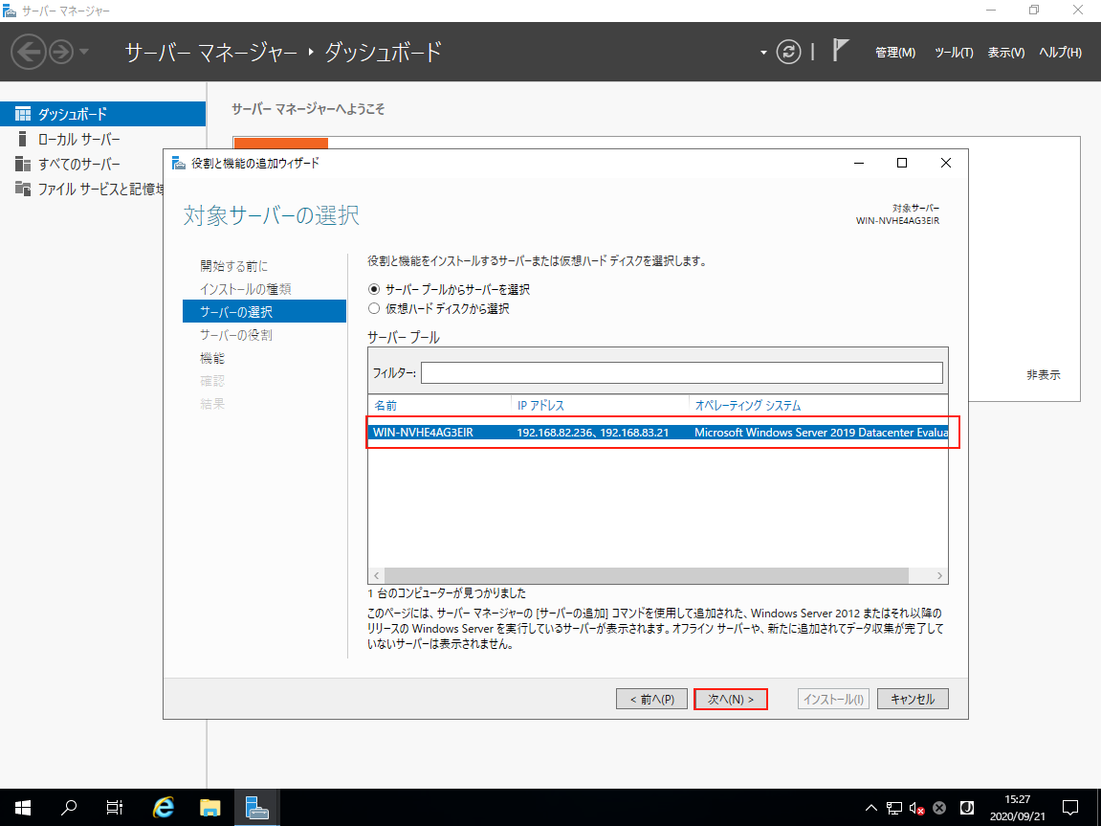Open the ヘルプ(H) menu

click(1060, 53)
